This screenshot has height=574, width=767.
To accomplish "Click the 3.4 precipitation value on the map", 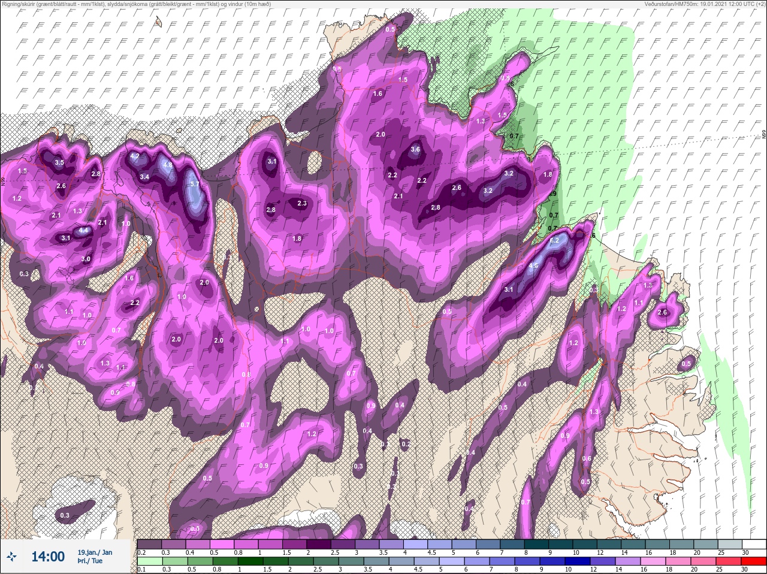I will [x=144, y=177].
